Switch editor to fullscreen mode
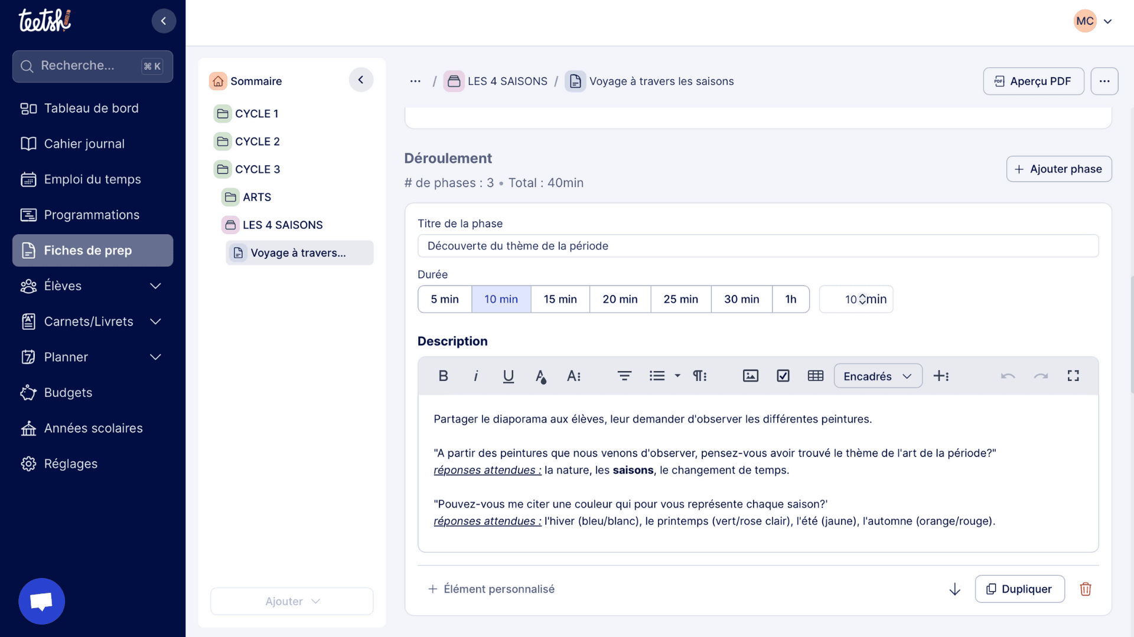Screen dimensions: 1134x637 coord(1073,376)
